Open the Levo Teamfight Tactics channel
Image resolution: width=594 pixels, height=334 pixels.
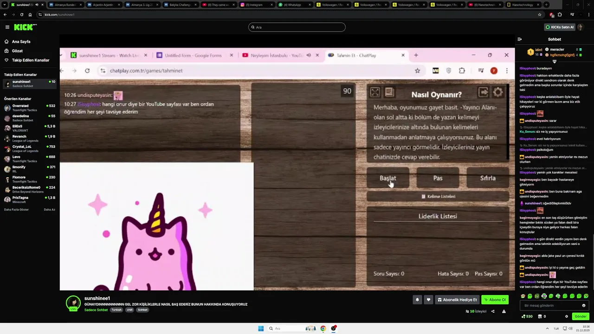[30, 159]
